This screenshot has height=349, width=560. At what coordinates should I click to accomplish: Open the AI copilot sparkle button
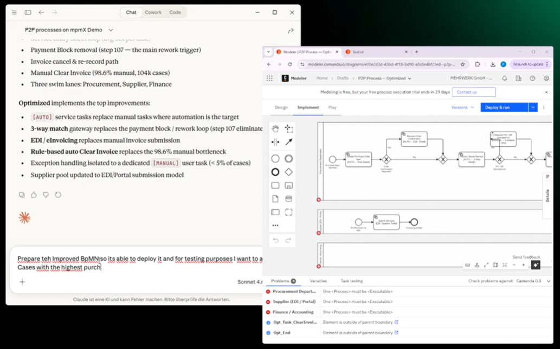(536, 265)
